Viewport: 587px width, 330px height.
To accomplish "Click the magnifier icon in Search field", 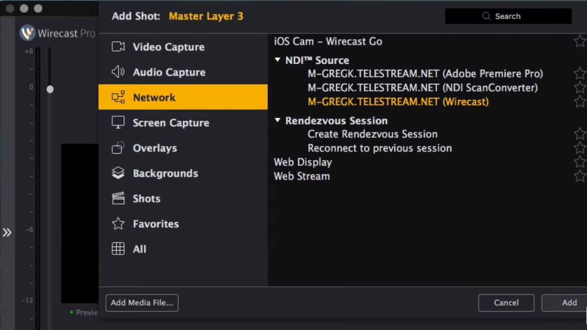I will click(x=486, y=16).
